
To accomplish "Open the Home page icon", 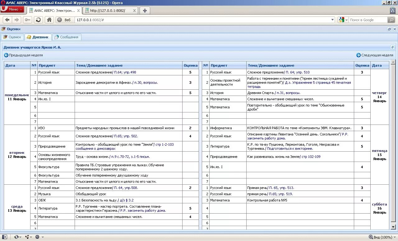I will (x=49, y=20).
